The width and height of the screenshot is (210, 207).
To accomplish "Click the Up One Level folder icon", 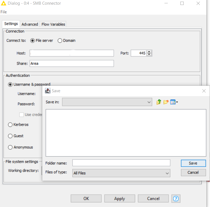I will click(159, 102).
